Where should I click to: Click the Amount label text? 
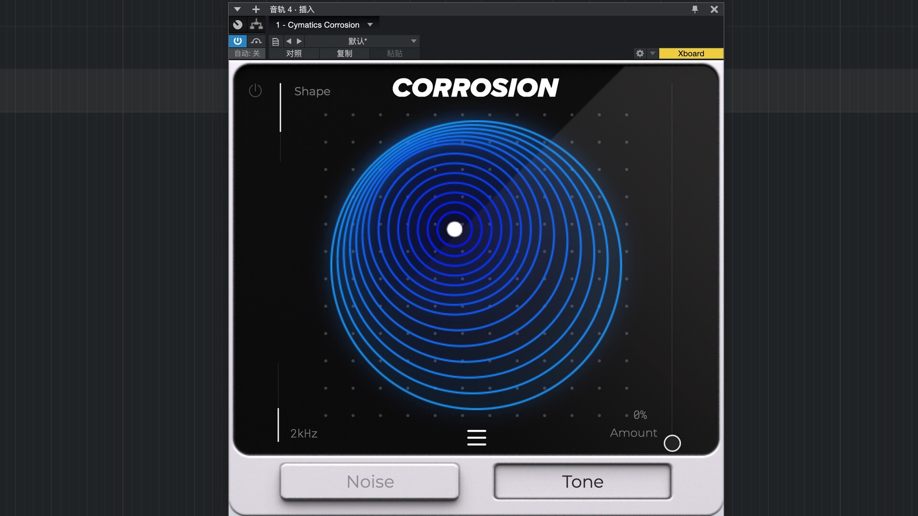[x=634, y=433]
